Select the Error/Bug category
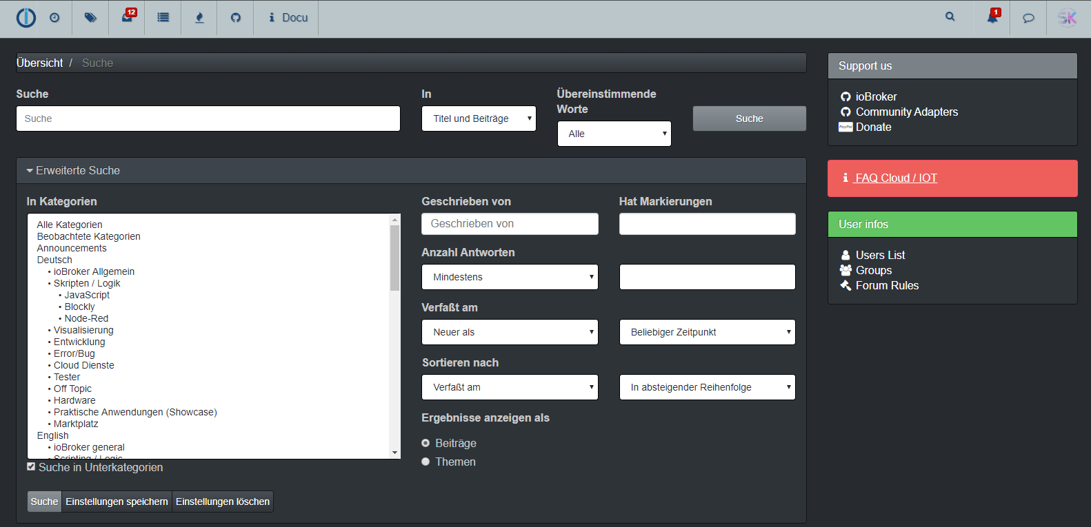 (x=74, y=353)
